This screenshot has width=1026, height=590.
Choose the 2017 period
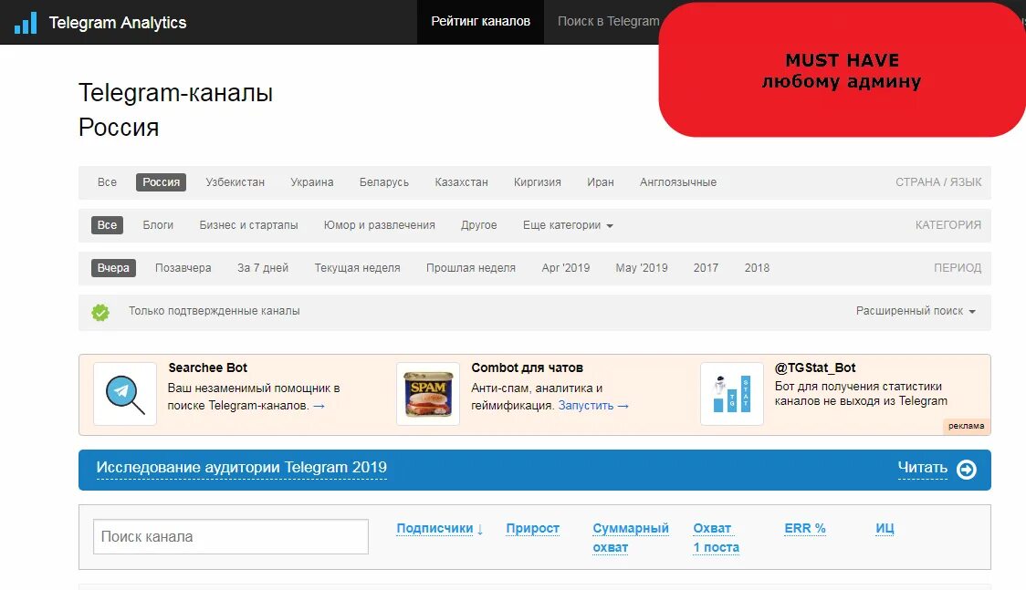(706, 268)
